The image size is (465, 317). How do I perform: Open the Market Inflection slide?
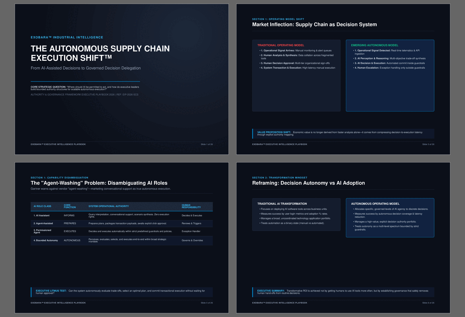(343, 79)
